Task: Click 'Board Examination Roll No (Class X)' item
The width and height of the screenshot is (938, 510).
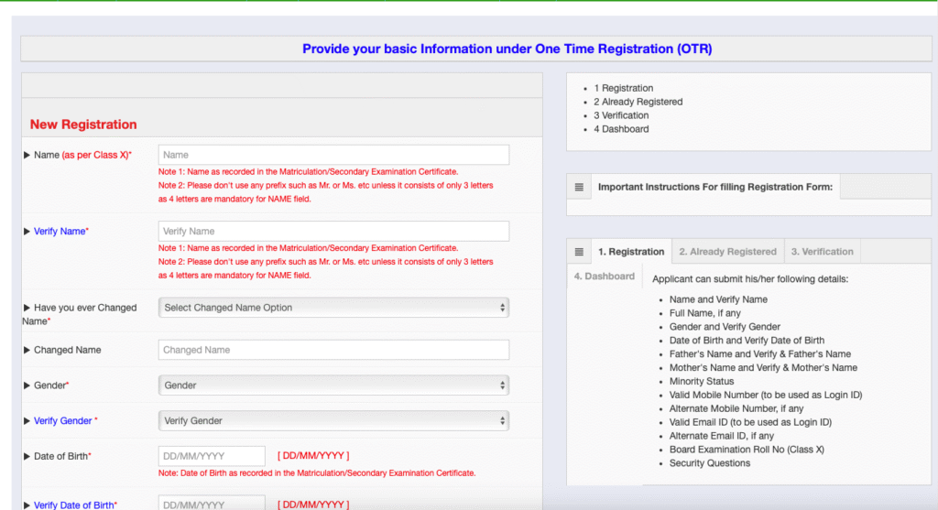Action: 747,450
